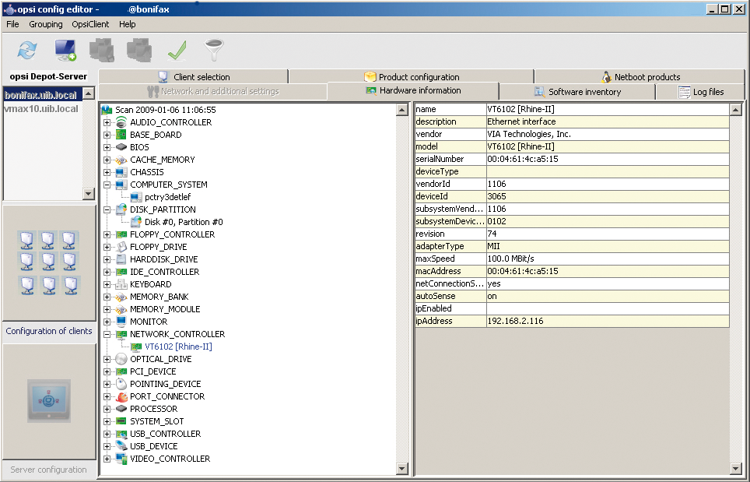Click the VIDEO_CONTROLLER icon

(x=121, y=459)
